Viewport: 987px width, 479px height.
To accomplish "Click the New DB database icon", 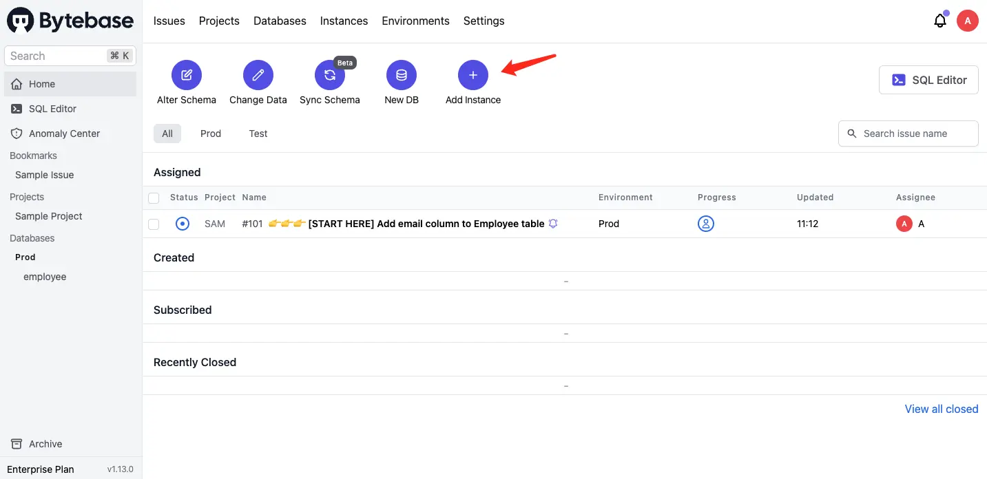I will (402, 75).
